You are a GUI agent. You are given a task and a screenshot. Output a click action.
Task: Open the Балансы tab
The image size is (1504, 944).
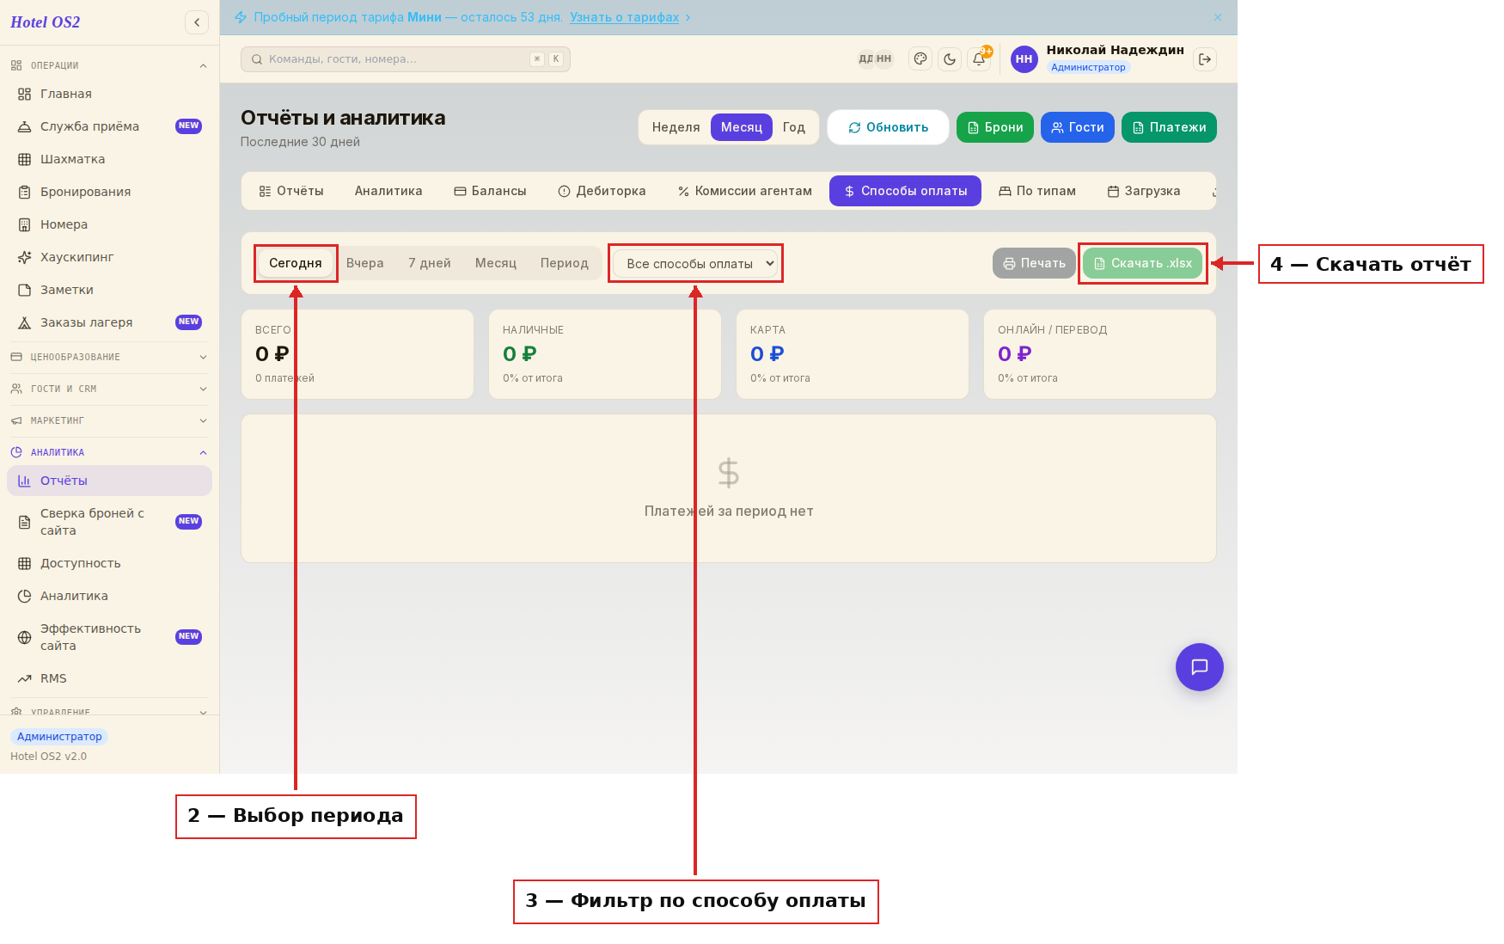490,191
